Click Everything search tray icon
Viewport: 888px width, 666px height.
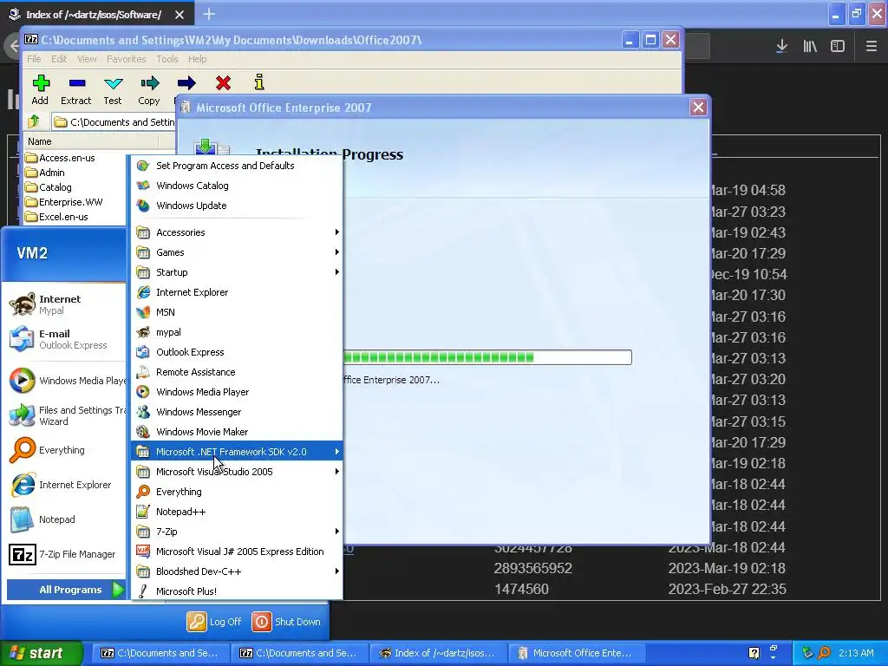click(824, 653)
